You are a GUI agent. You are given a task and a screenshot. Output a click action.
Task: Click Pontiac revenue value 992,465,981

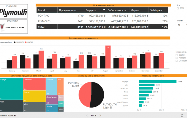coord(97,16)
